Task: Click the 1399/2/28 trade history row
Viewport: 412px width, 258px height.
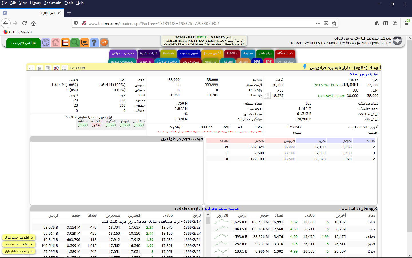Action: tap(117, 228)
